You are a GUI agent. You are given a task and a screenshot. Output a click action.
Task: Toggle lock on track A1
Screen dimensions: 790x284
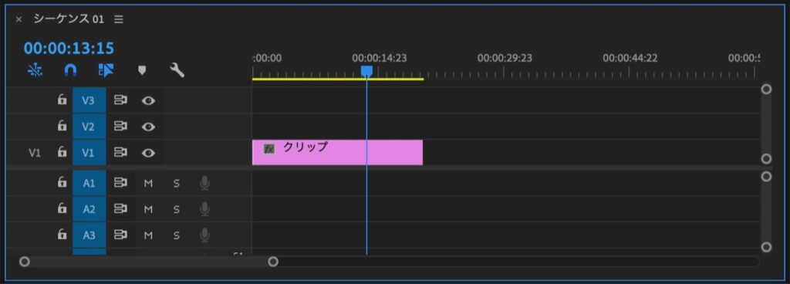coord(62,183)
